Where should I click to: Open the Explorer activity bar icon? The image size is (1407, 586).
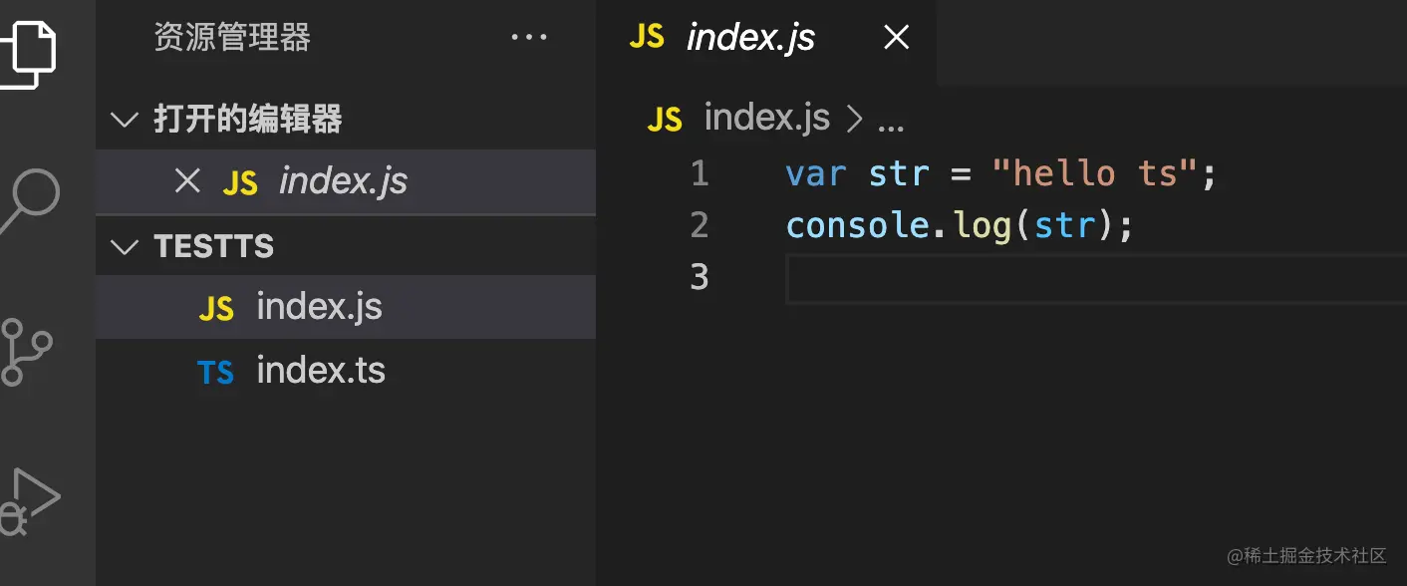click(28, 52)
